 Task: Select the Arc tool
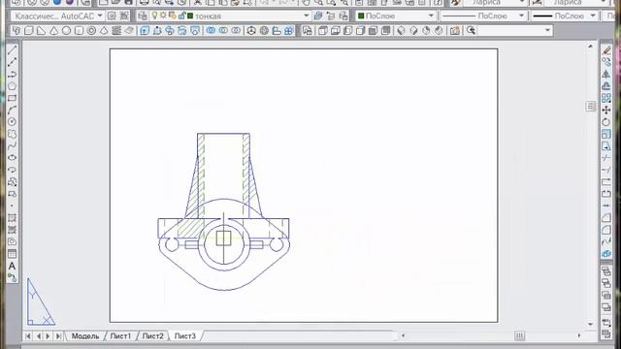[12, 110]
